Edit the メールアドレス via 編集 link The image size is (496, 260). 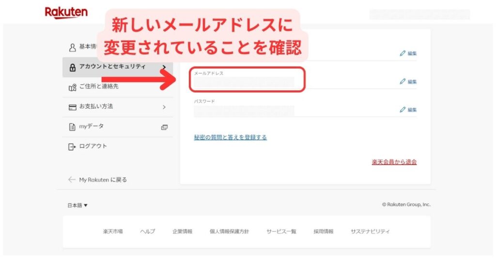click(x=412, y=82)
